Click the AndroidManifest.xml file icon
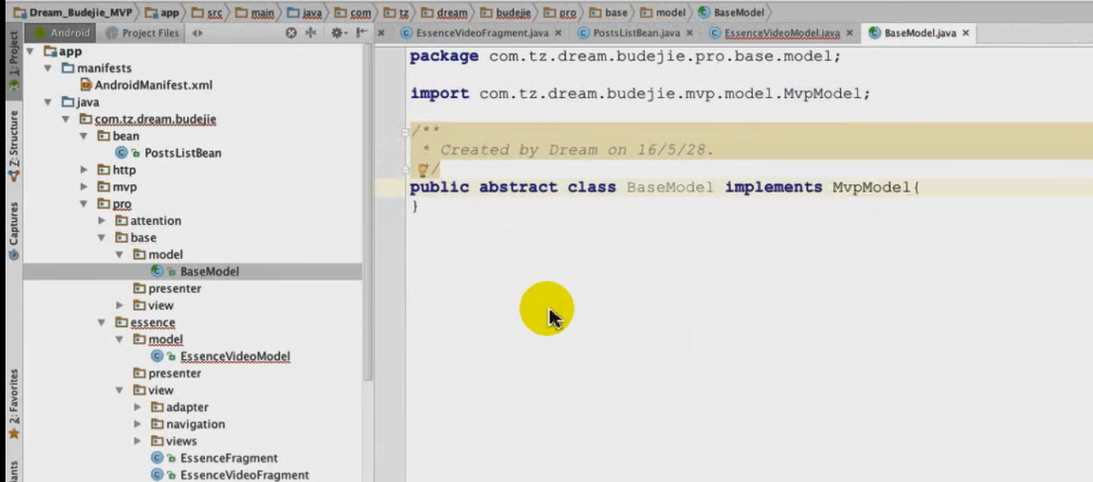This screenshot has width=1093, height=482. 85,85
